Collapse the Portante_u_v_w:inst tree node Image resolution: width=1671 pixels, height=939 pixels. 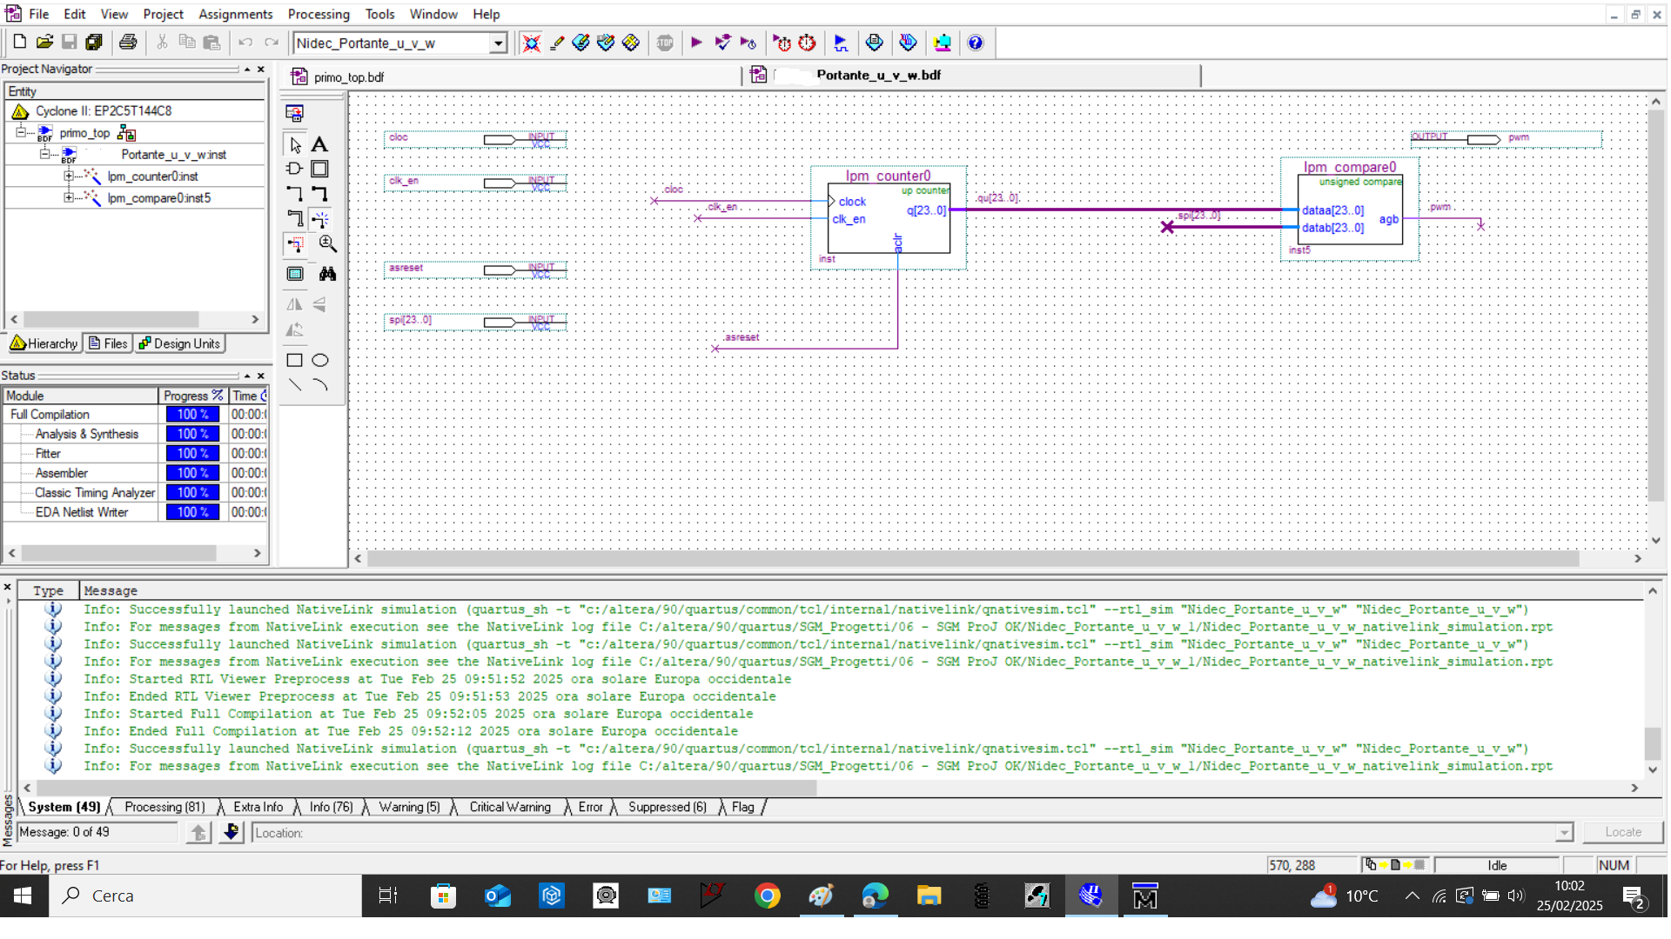45,154
